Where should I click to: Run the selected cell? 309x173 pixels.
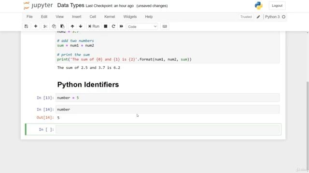[94, 26]
